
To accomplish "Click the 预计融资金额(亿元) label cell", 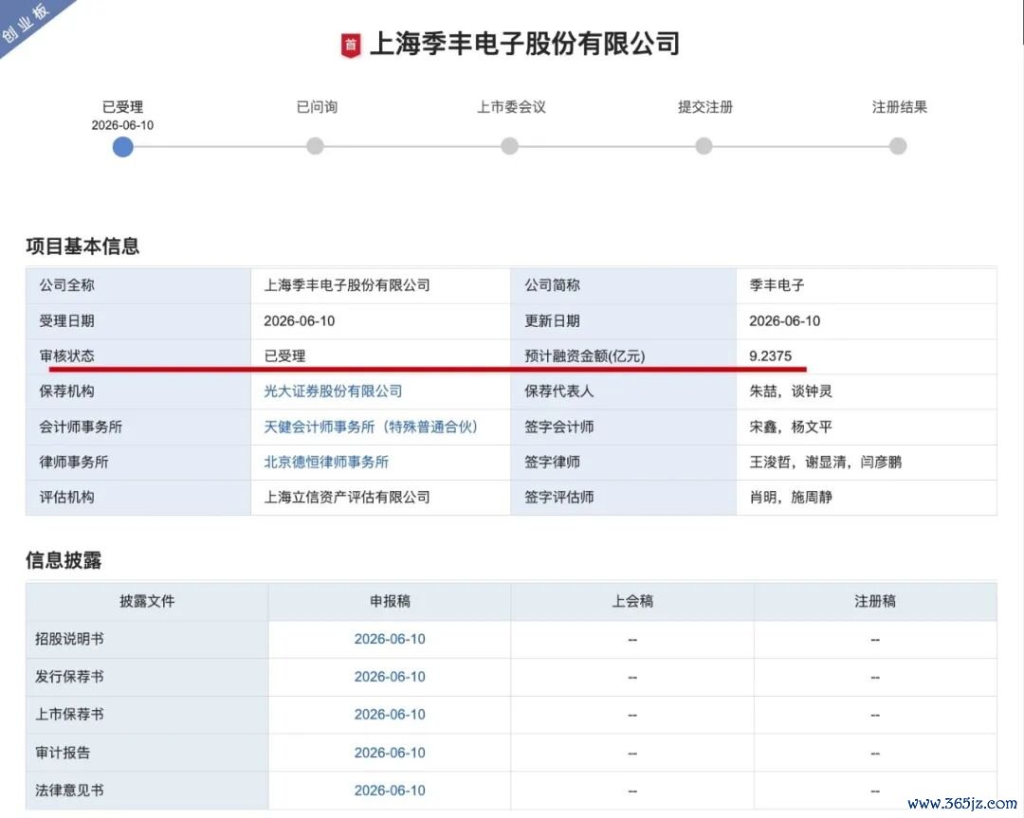I will coord(623,356).
